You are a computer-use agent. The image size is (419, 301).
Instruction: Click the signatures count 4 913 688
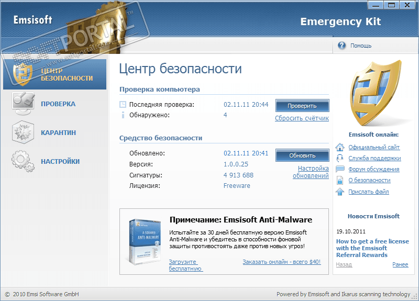(238, 175)
